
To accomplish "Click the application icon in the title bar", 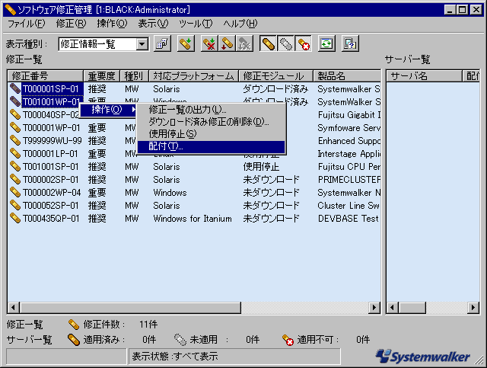I will coord(10,10).
